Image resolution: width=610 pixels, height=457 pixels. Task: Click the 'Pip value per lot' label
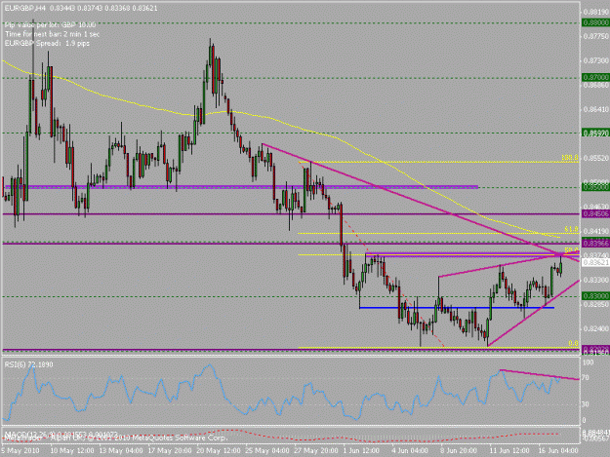click(50, 25)
